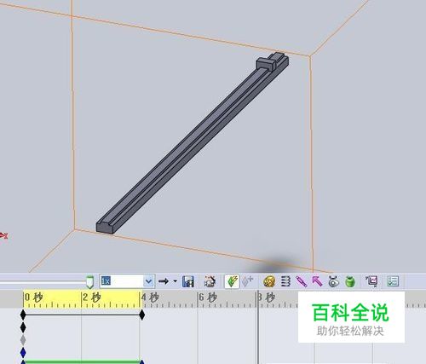Select the top-row key point at 0 seconds
This screenshot has height=364, width=426.
tap(23, 315)
